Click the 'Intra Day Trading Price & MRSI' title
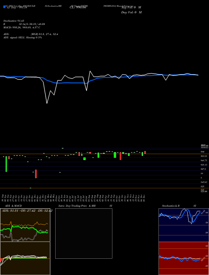 [85, 206]
